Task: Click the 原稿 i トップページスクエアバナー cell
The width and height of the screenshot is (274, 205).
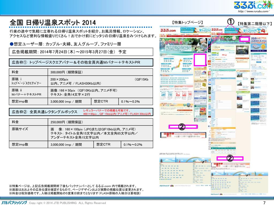Action: 28,81
